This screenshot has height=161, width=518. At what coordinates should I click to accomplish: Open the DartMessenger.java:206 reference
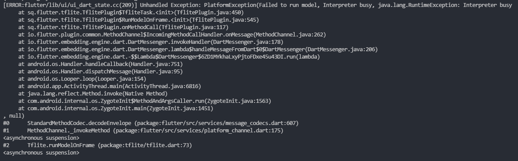pos(341,49)
